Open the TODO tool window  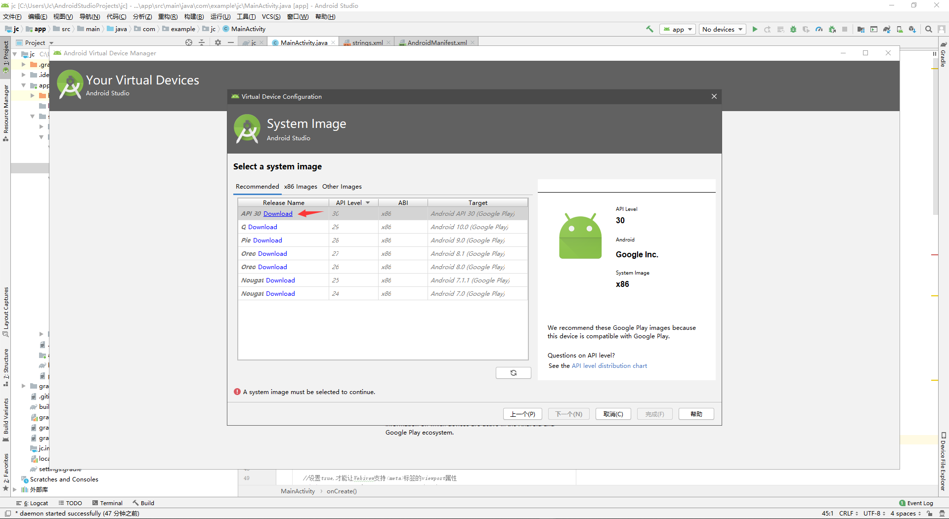(x=70, y=503)
